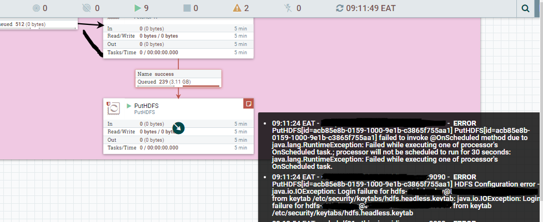Click upper processor Out row
543x222 pixels.
point(178,44)
